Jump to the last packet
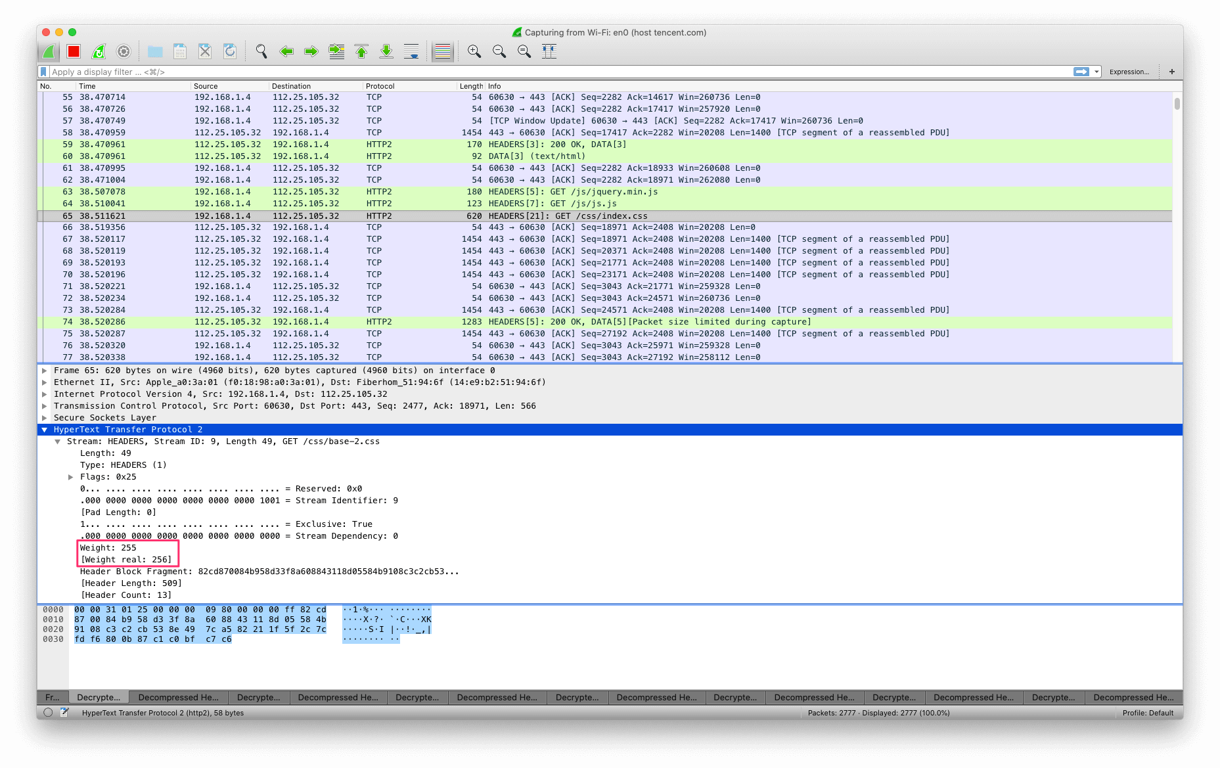This screenshot has height=768, width=1220. point(386,51)
